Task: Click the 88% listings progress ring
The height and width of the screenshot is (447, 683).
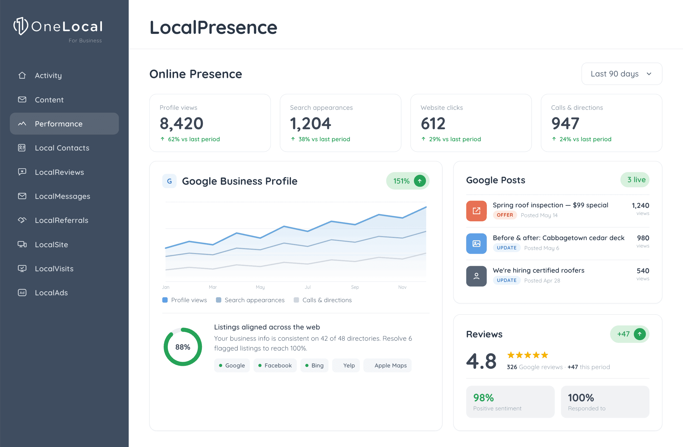Action: tap(183, 347)
